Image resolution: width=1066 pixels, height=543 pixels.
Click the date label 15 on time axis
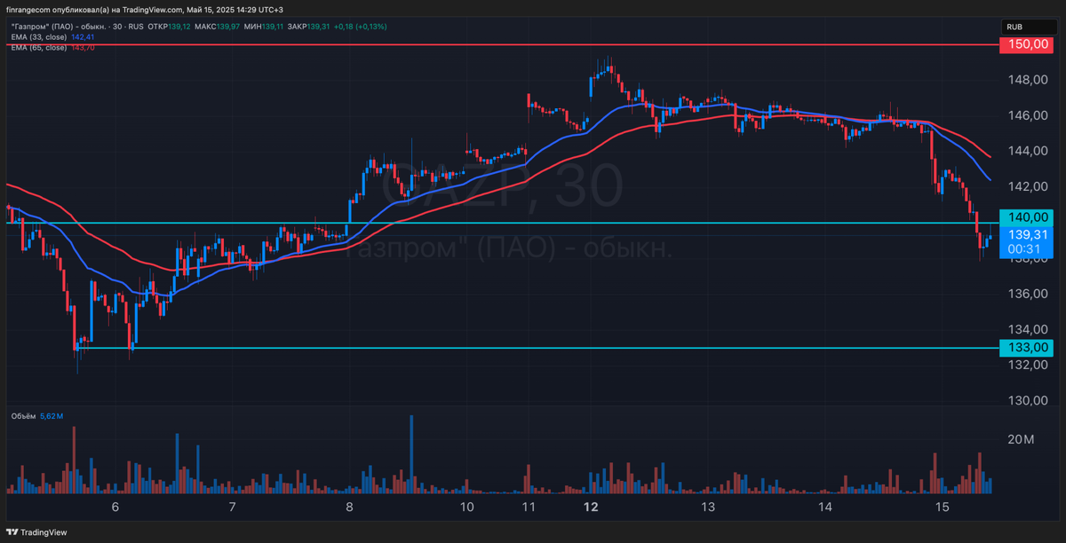point(943,507)
